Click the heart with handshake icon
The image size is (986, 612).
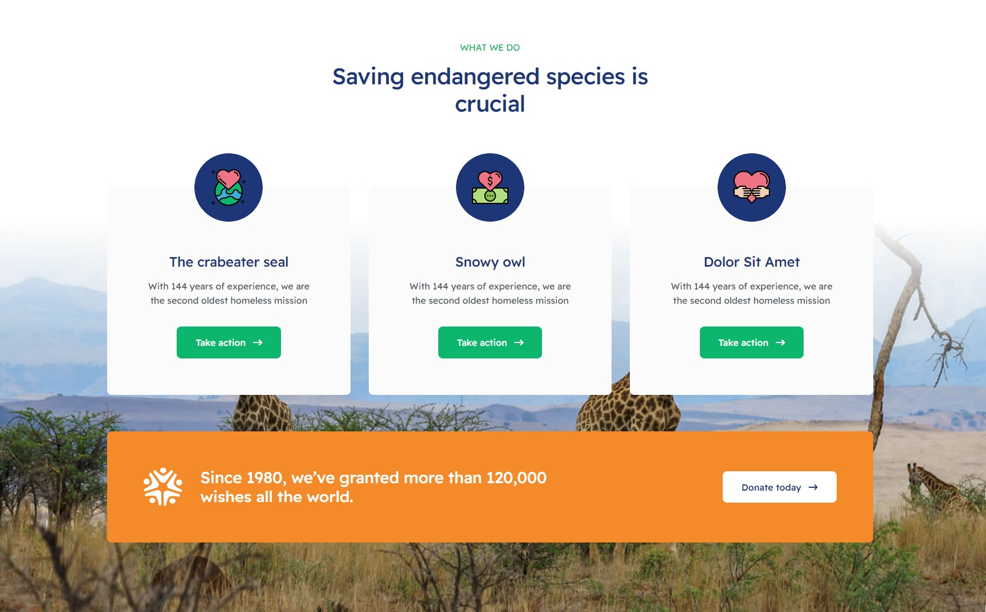click(751, 187)
